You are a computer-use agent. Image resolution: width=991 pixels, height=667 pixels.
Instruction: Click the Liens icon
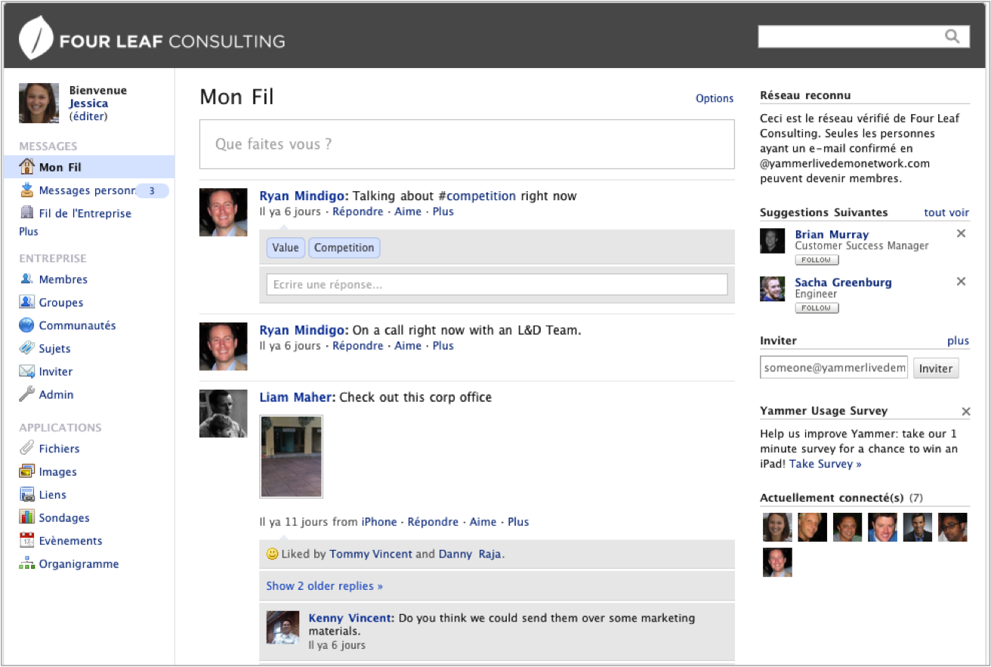click(27, 495)
